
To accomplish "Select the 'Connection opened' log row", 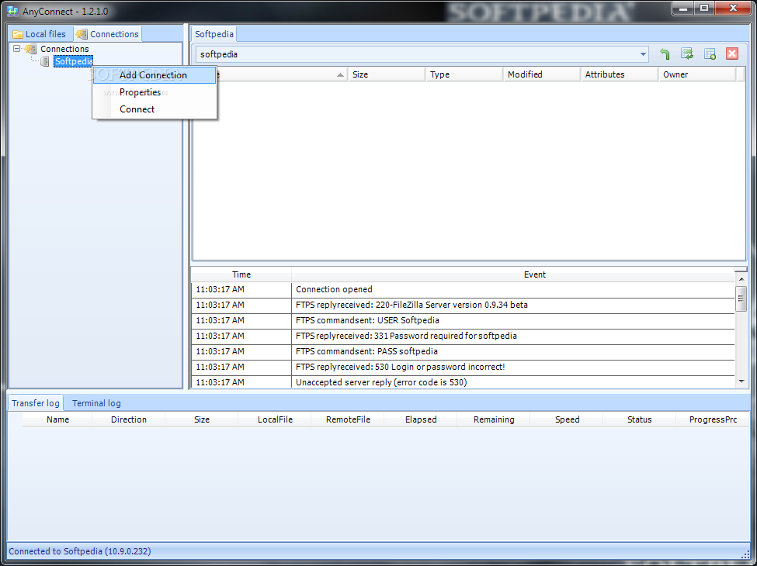I will click(x=464, y=290).
